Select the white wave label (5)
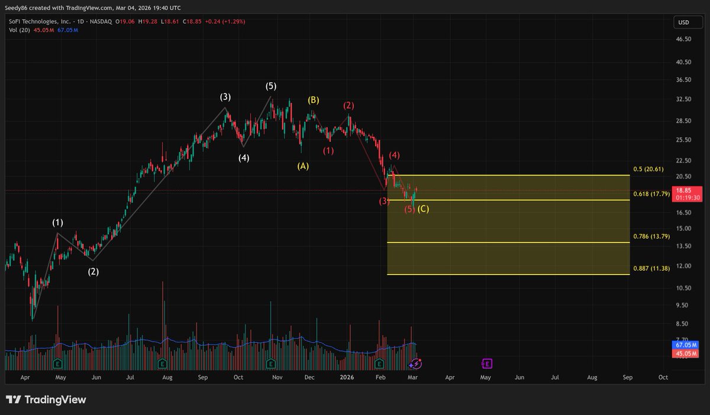This screenshot has height=415, width=710. (271, 86)
